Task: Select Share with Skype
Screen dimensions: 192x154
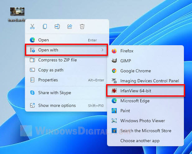Action: point(67,93)
